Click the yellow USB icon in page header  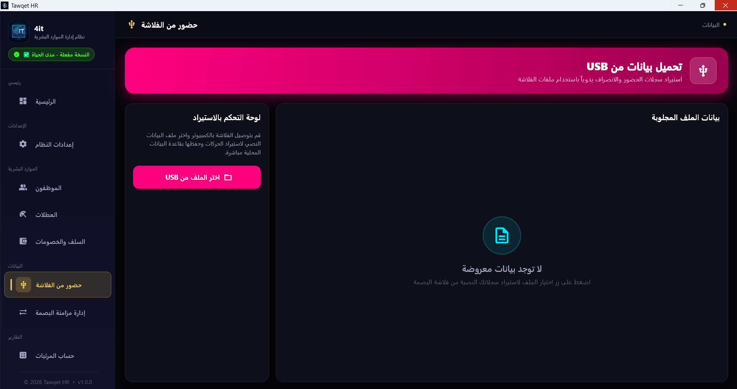(131, 25)
